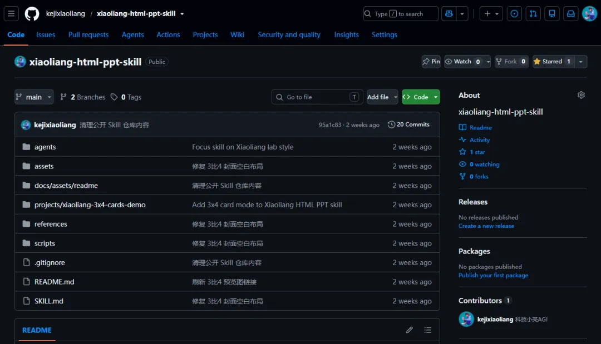Open the Add file dropdown

coord(382,97)
